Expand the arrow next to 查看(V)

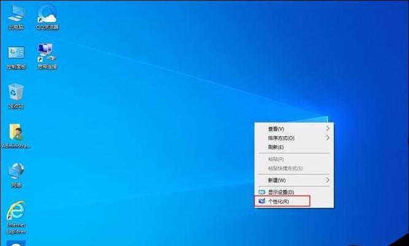(327, 129)
